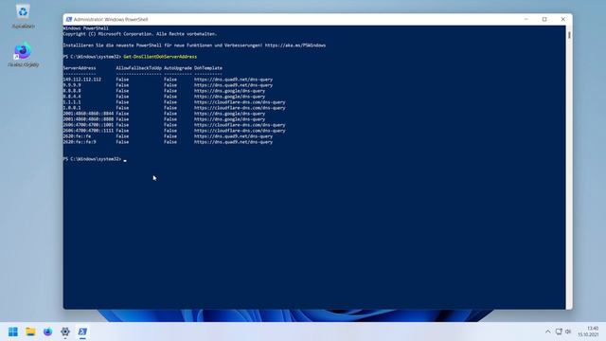
Task: Open the Firefox shortcut on the desktop
Action: click(23, 55)
